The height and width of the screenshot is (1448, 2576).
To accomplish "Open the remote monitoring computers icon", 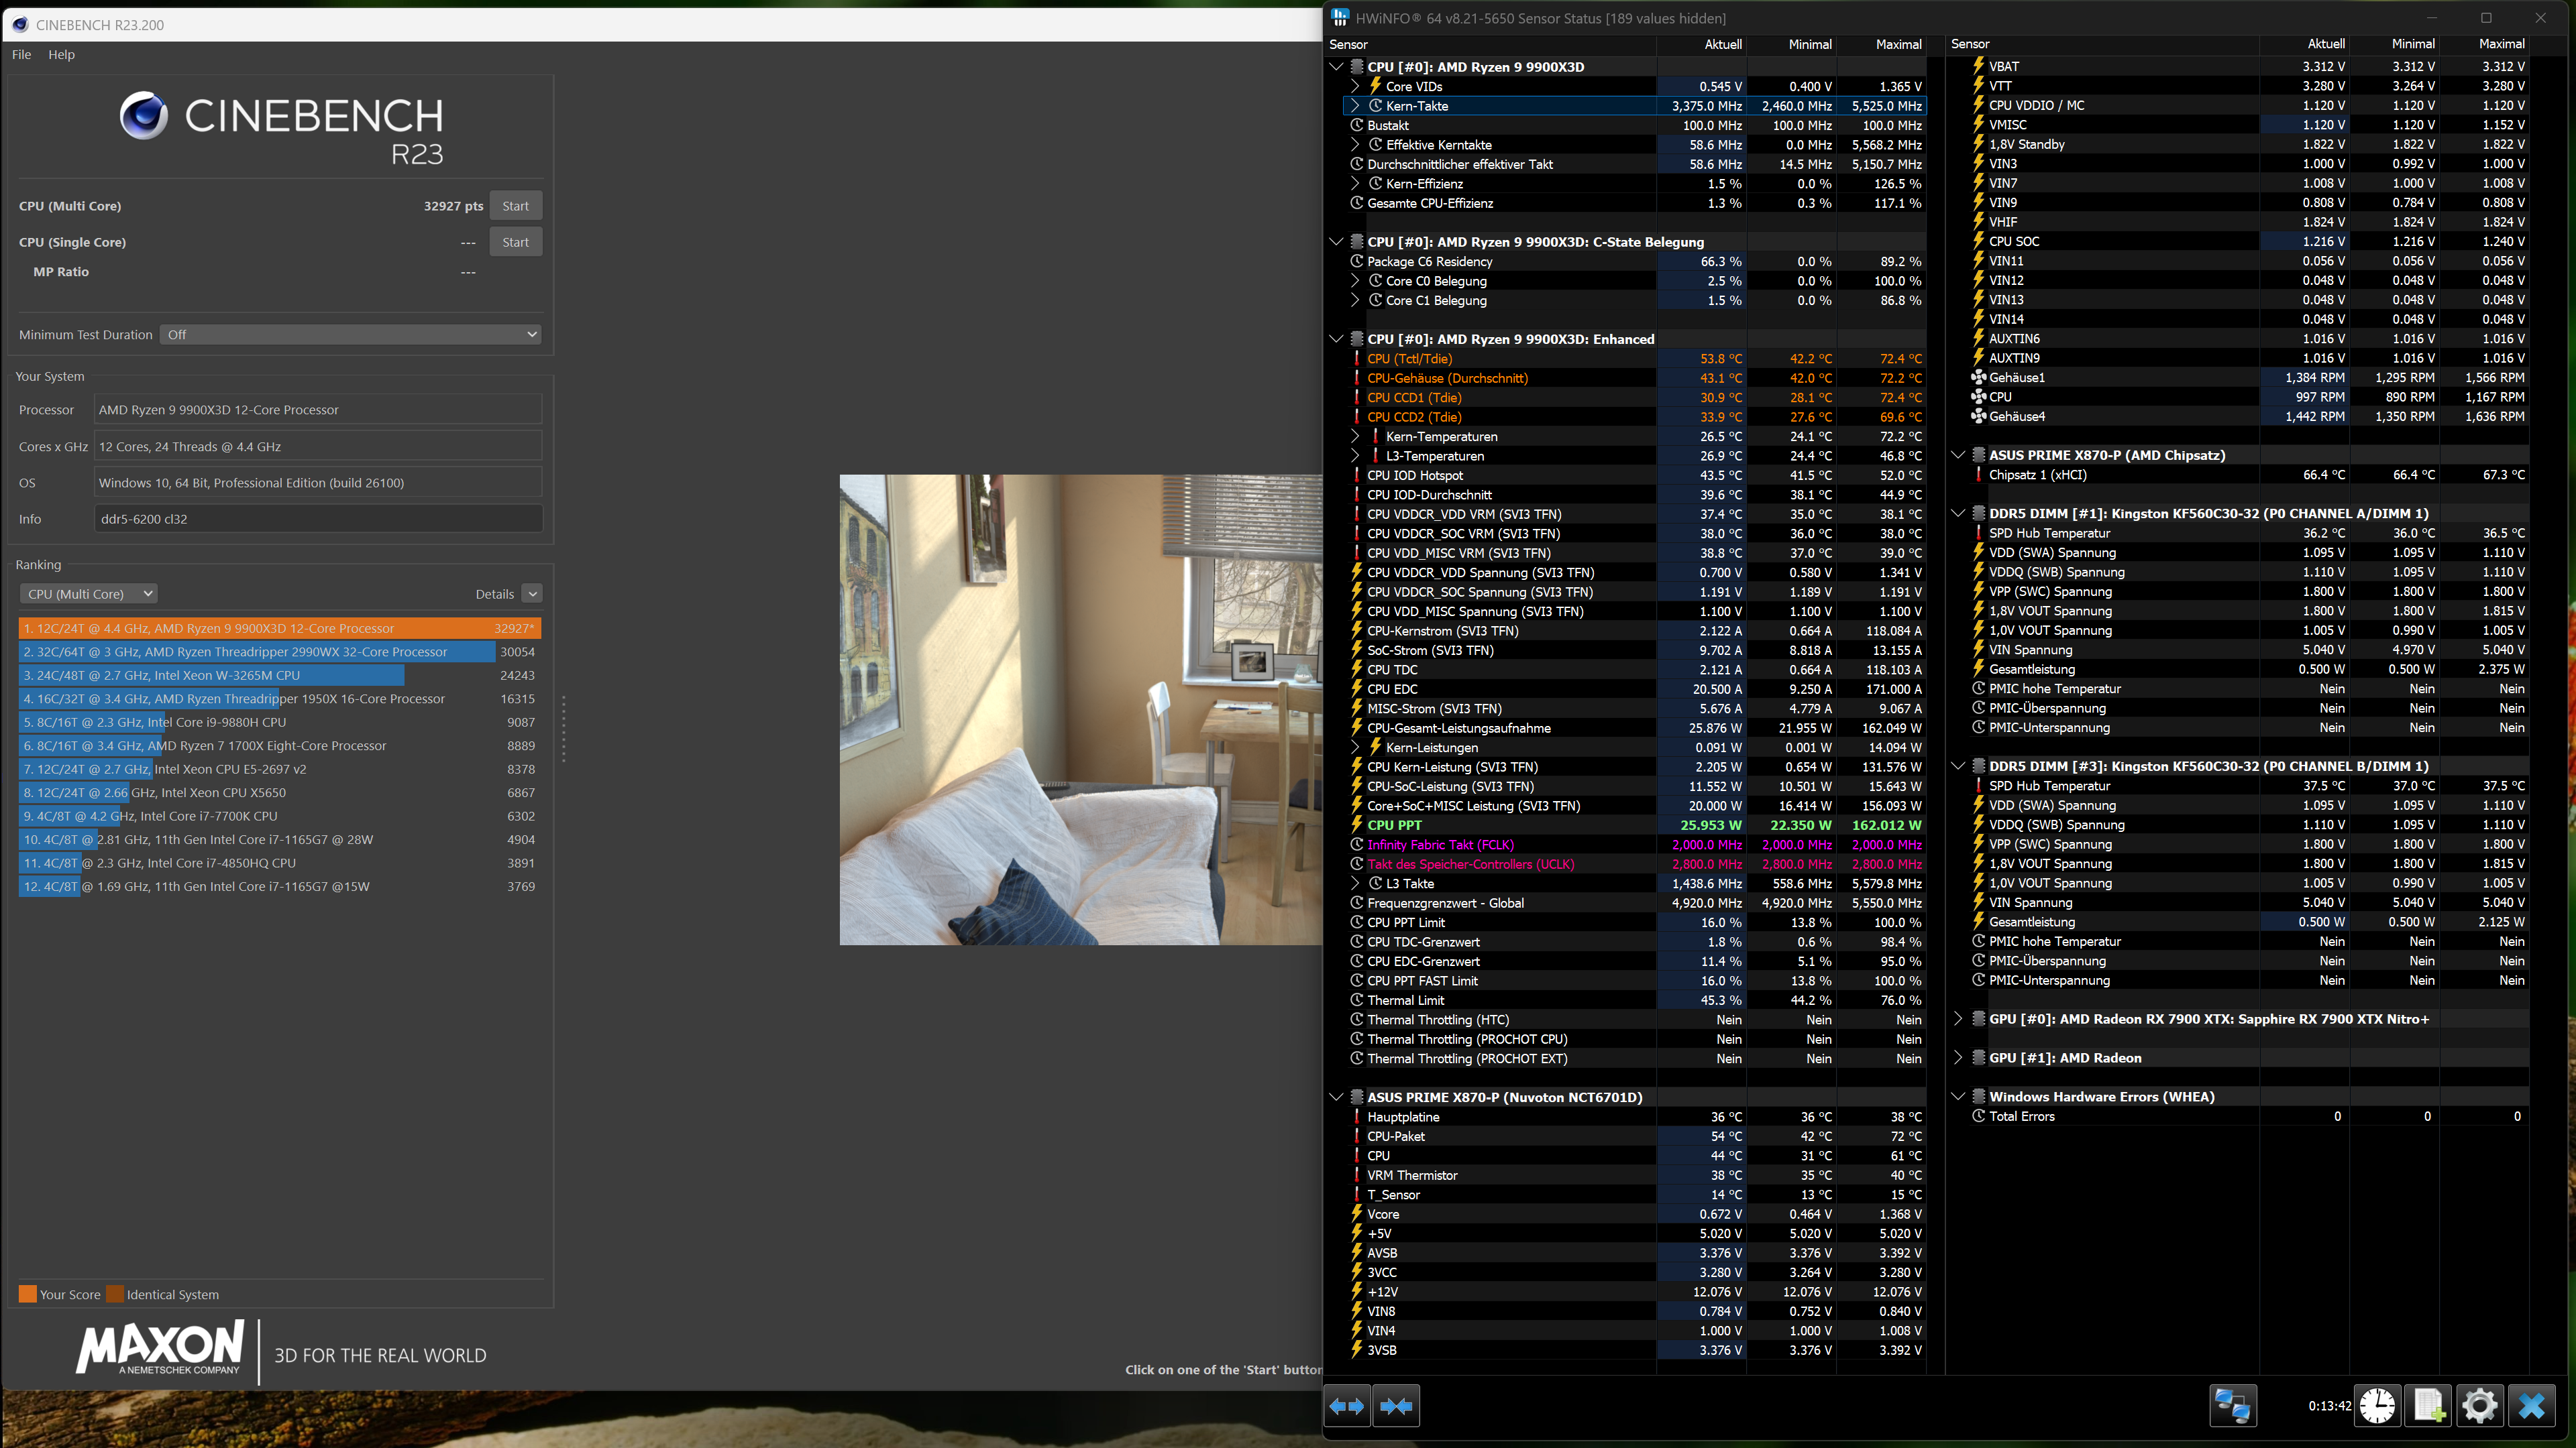I will click(x=2232, y=1406).
